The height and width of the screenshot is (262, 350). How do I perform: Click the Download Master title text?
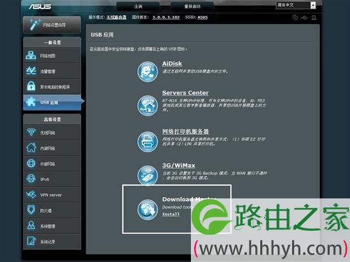coord(189,199)
